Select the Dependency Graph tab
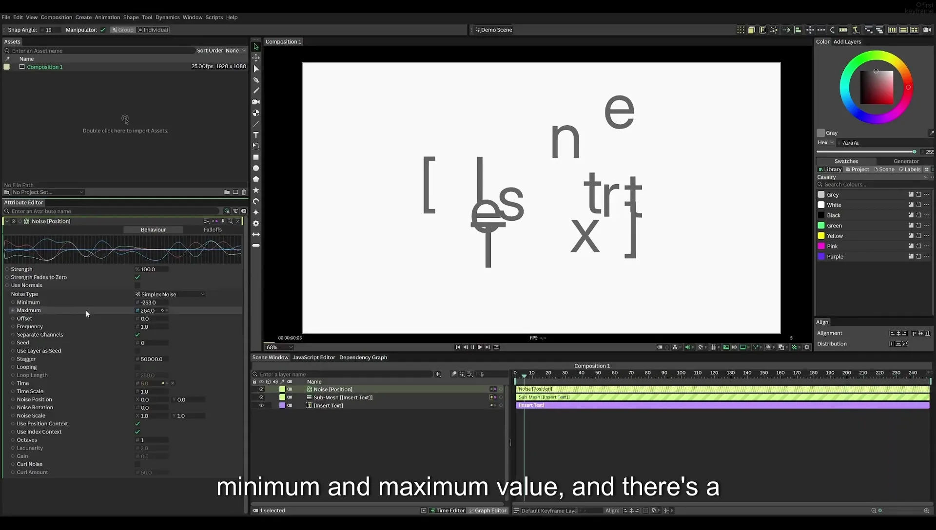The image size is (936, 530). [363, 358]
